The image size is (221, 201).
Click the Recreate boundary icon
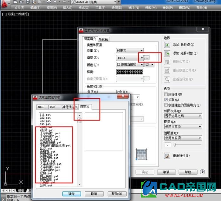point(167,71)
